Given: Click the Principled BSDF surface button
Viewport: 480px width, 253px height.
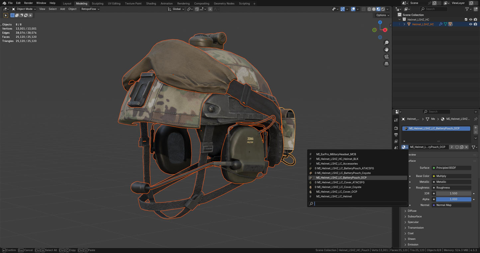Looking at the screenshot, I should (451, 168).
